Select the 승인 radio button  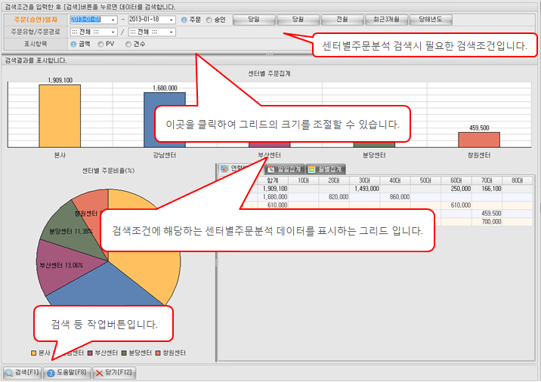coord(209,20)
